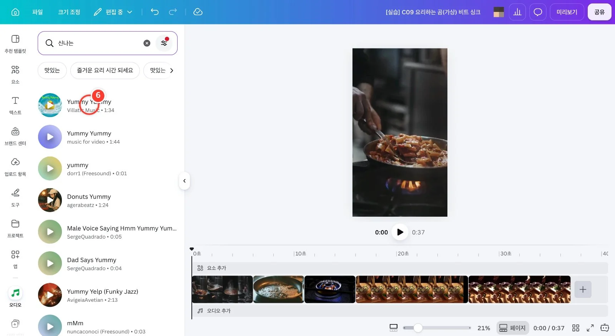Check the cloud save status icon
This screenshot has width=615, height=336.
click(x=198, y=12)
